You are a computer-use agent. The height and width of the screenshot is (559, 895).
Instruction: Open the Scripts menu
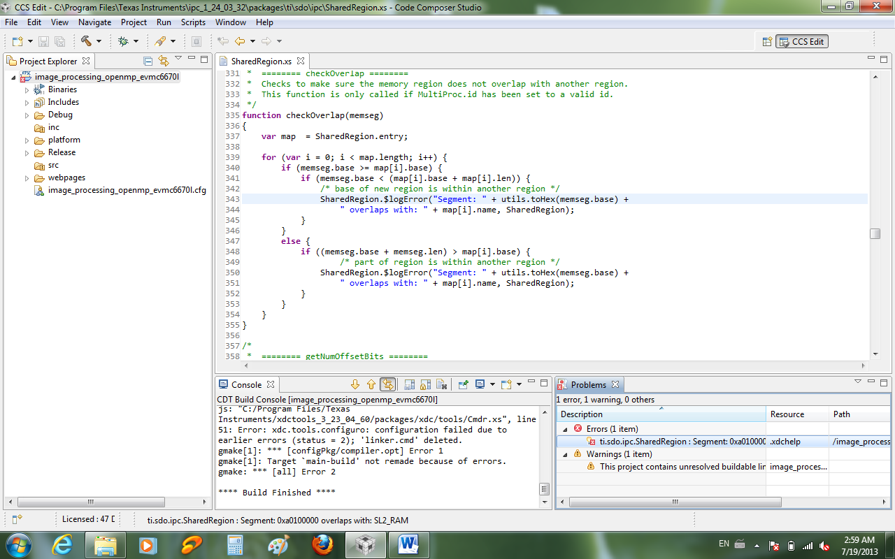pos(194,22)
